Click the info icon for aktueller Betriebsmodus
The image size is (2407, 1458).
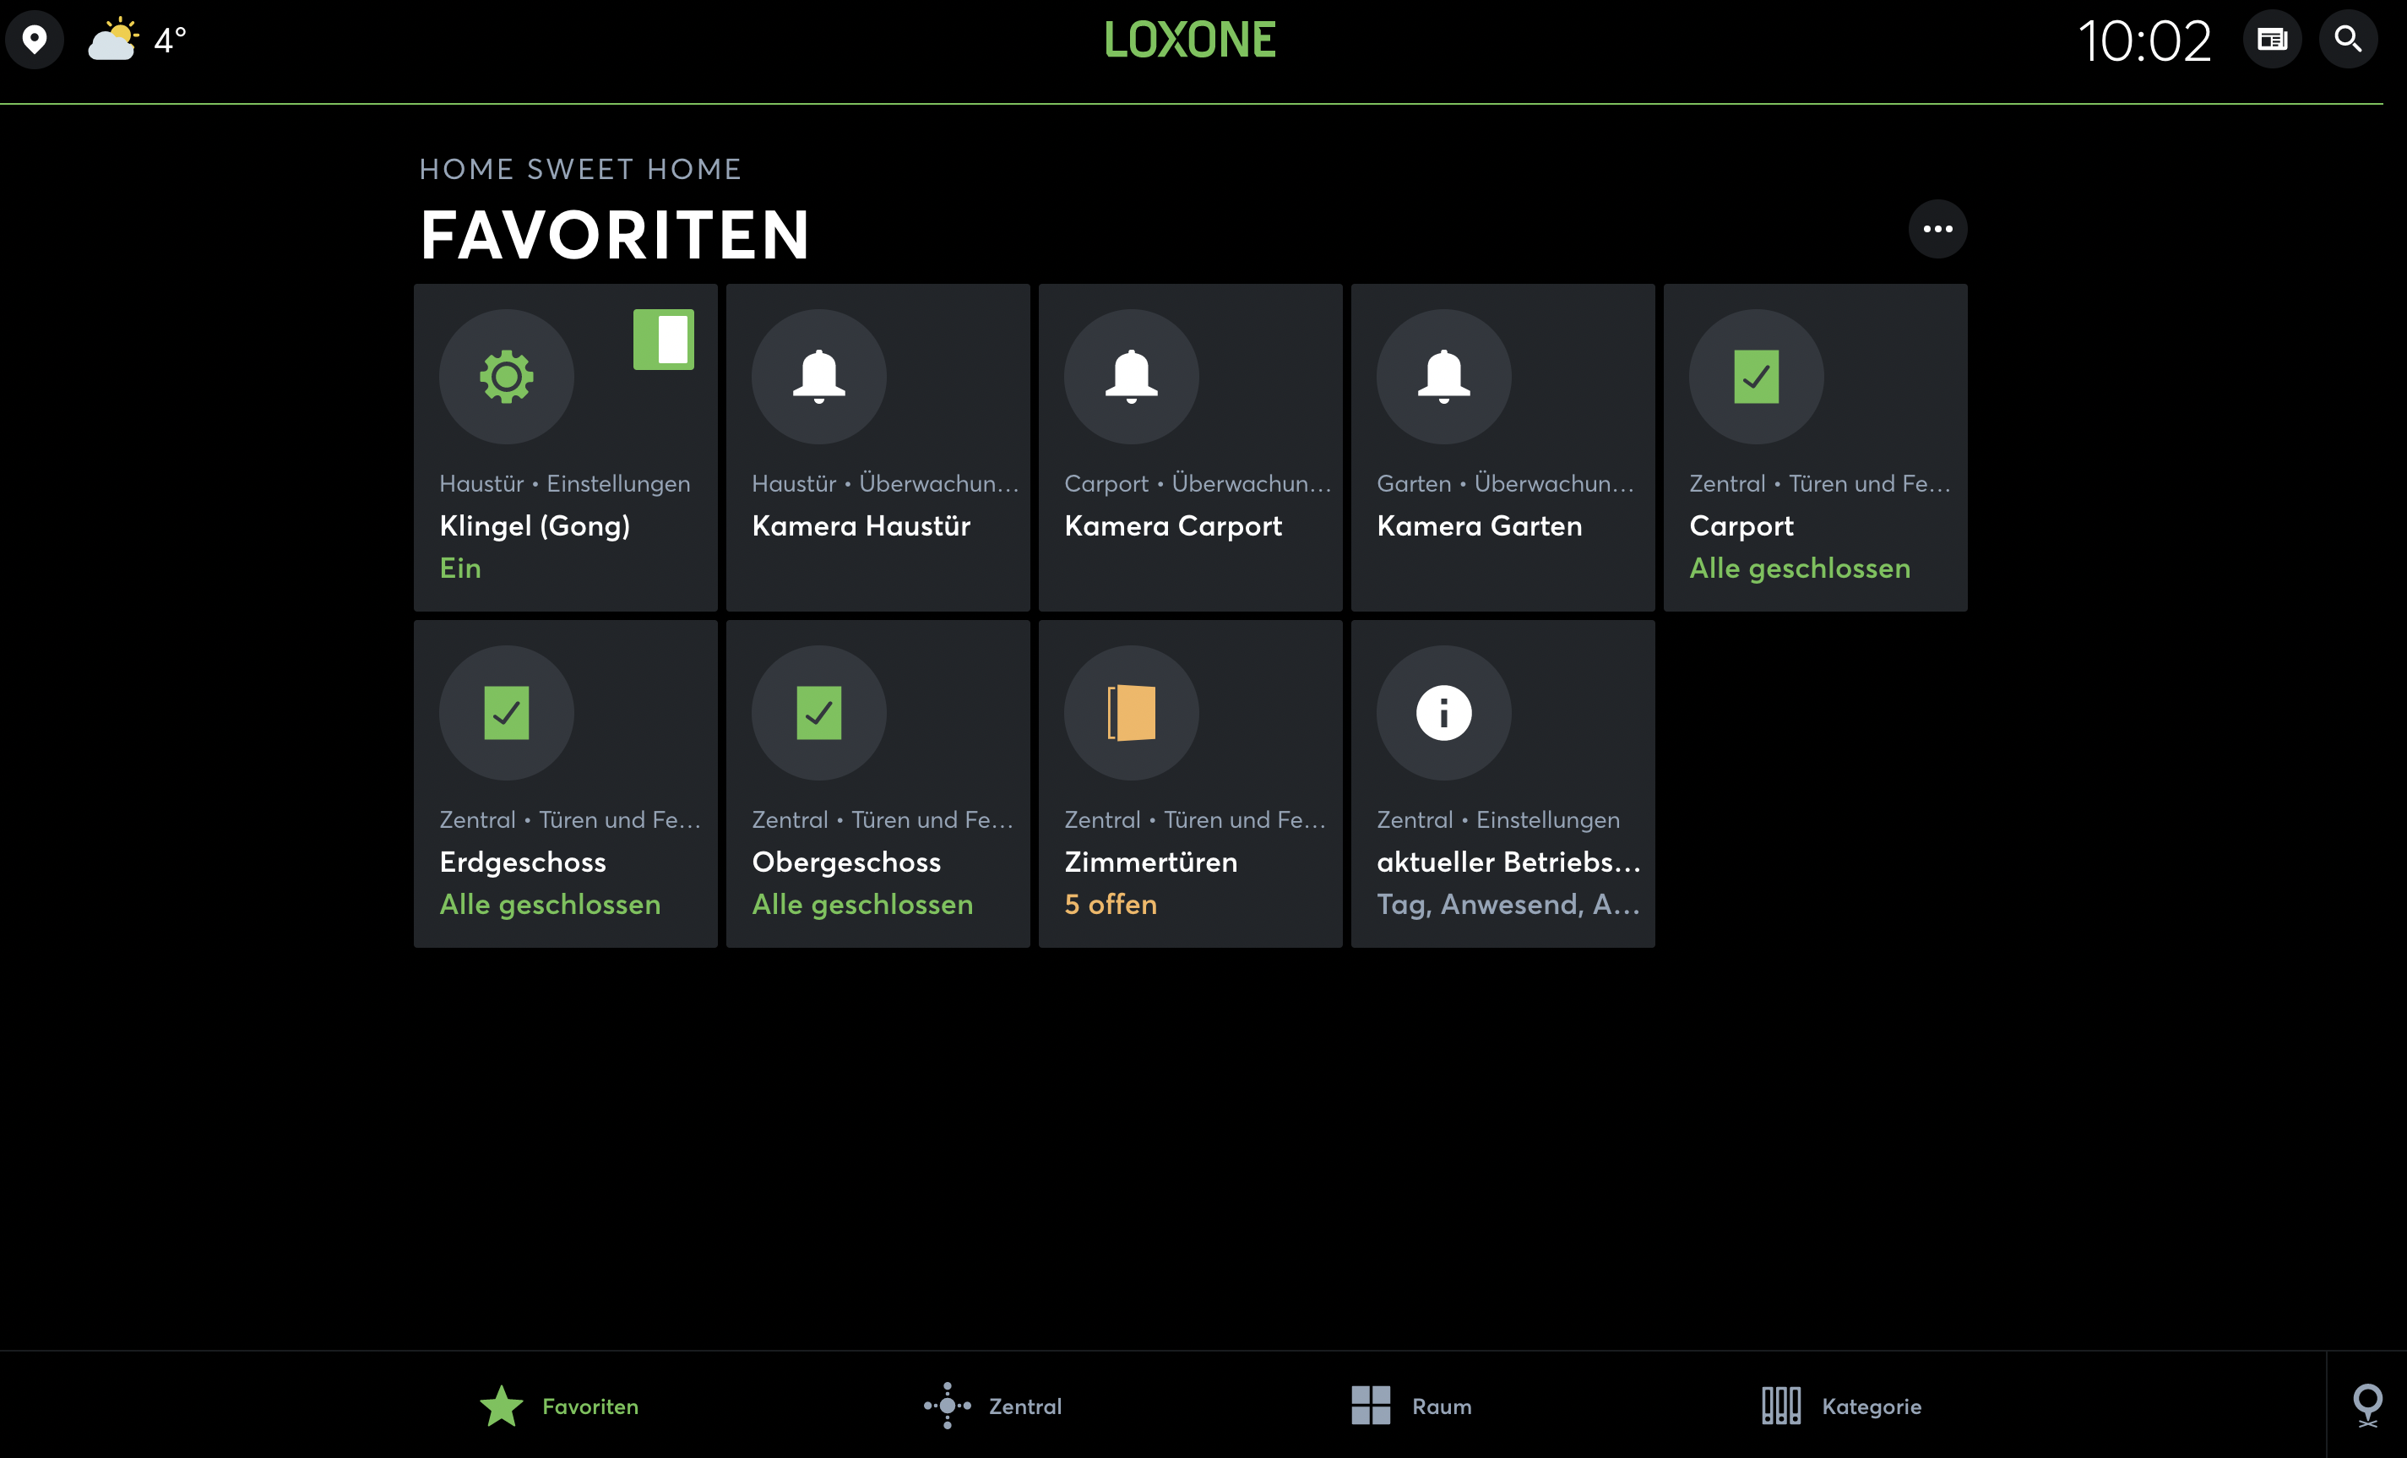pyautogui.click(x=1444, y=712)
